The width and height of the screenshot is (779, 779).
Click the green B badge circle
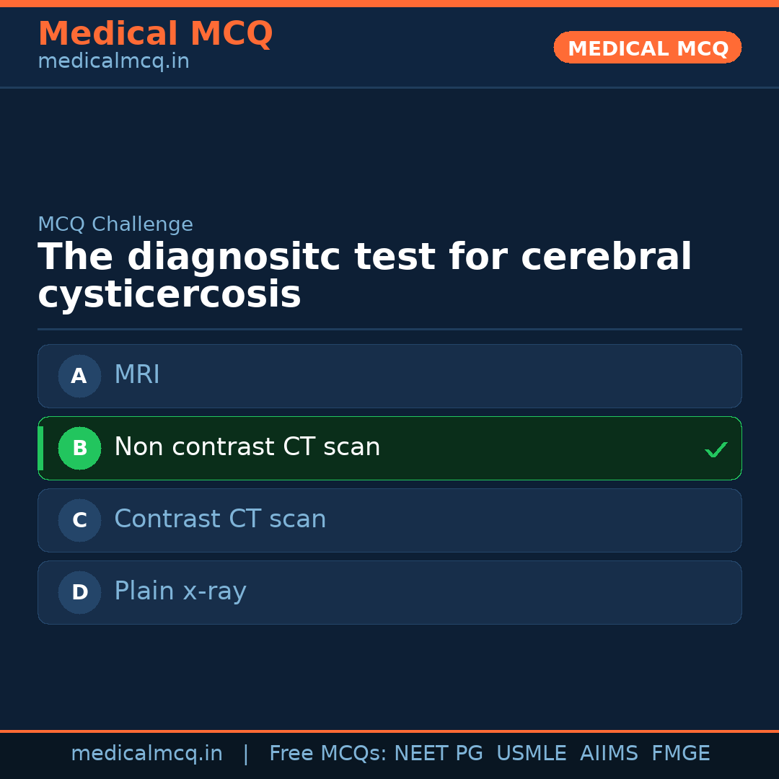coord(79,448)
